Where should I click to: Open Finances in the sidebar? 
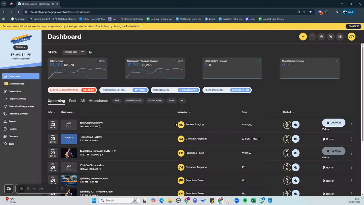[20, 136]
